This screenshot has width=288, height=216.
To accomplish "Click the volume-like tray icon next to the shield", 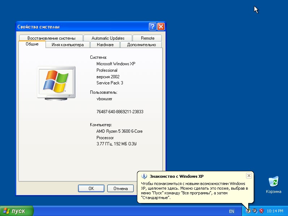I will pyautogui.click(x=255, y=211).
